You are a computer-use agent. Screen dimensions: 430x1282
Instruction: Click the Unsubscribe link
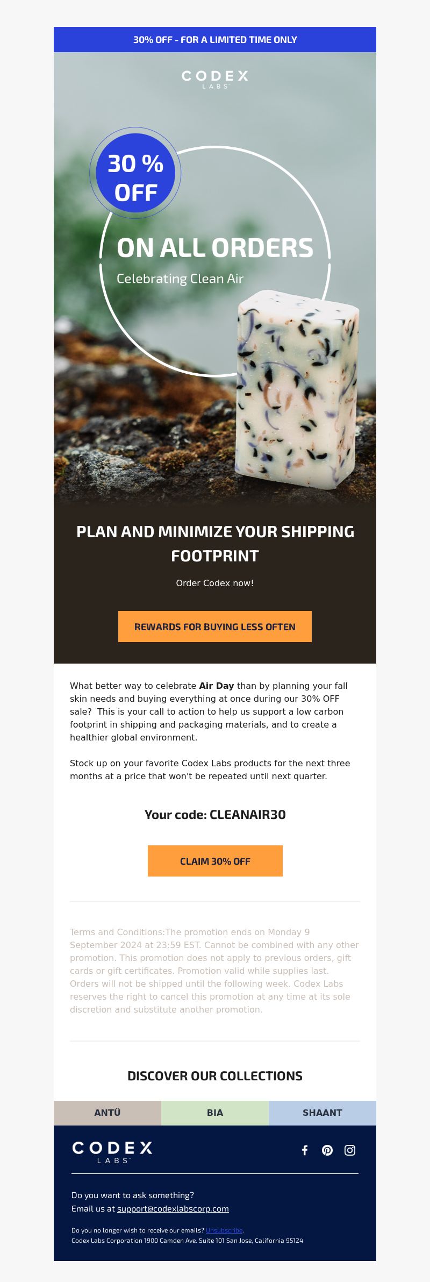pyautogui.click(x=224, y=1230)
